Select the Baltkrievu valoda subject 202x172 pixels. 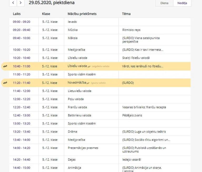79,115
